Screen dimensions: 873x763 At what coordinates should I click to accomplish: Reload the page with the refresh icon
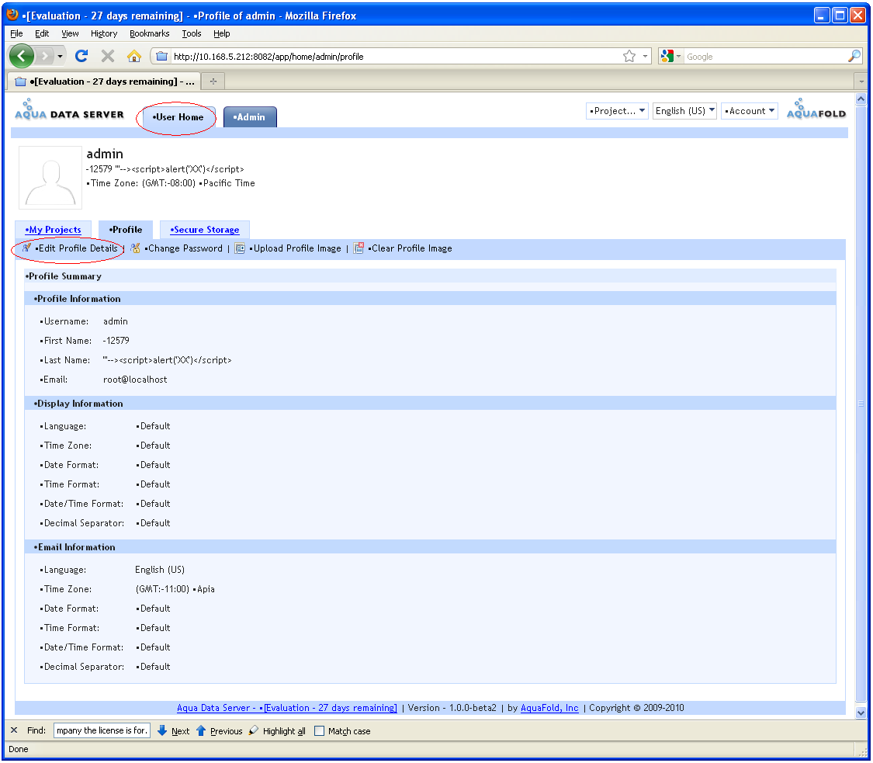pos(81,56)
